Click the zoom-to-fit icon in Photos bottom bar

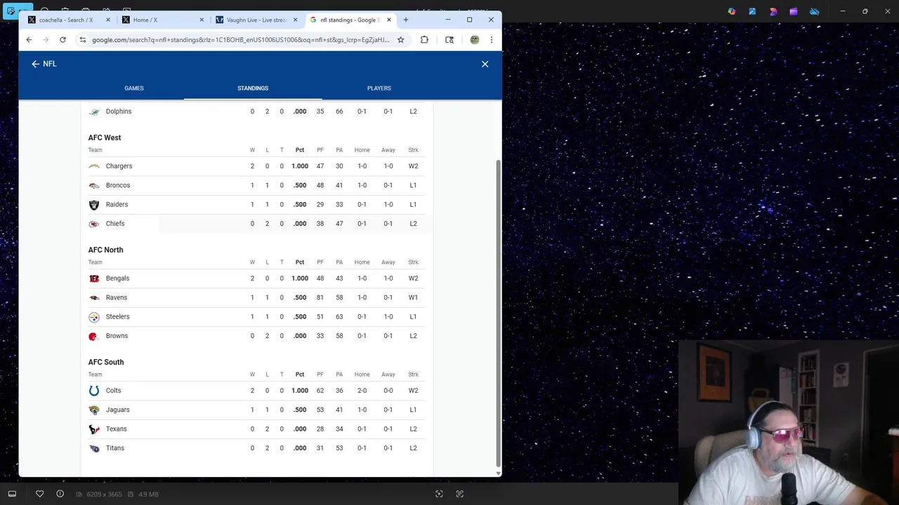(x=439, y=494)
